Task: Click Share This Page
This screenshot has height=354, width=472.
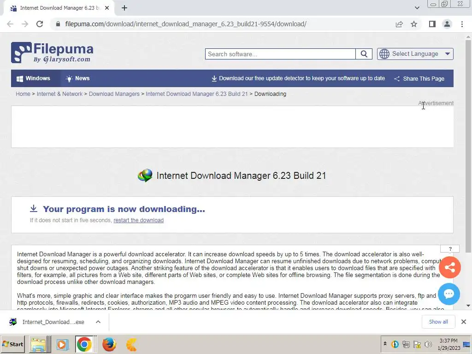Action: 419,78
